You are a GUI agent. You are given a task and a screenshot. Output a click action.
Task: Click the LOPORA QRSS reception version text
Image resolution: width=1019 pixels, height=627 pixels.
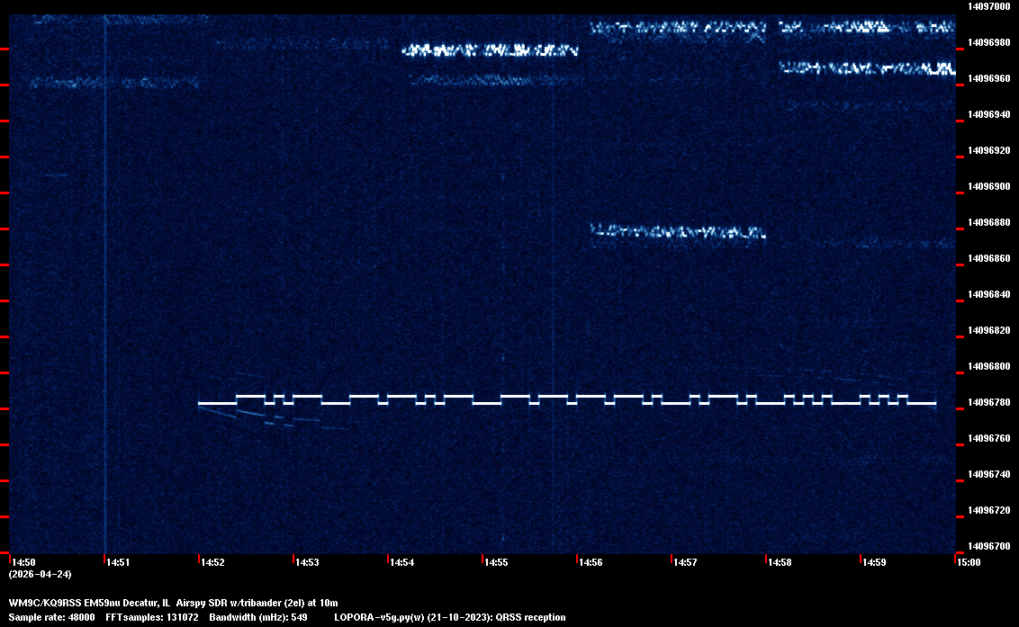(x=450, y=617)
